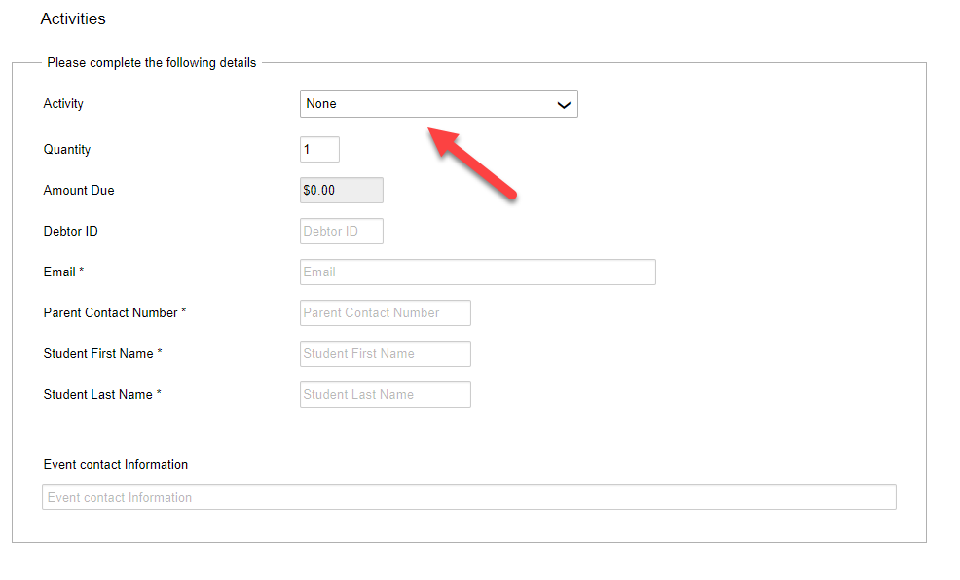Click the chevron arrow in Activity combo box
Viewport: 960px width, 580px height.
[x=564, y=105]
